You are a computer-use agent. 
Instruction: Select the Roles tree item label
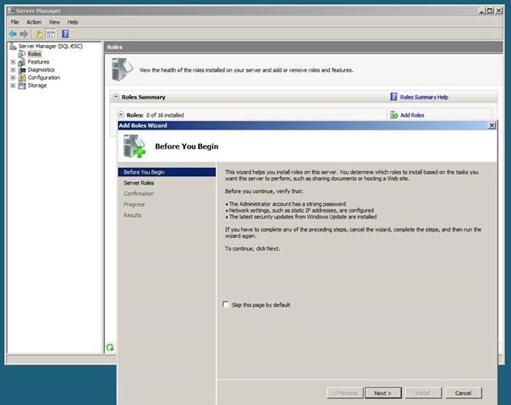35,54
